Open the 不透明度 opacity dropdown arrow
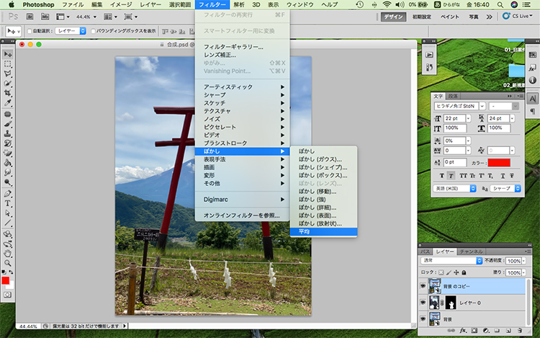Viewport: 540px width, 338px height. (524, 261)
